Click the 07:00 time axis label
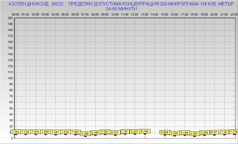 (85, 15)
